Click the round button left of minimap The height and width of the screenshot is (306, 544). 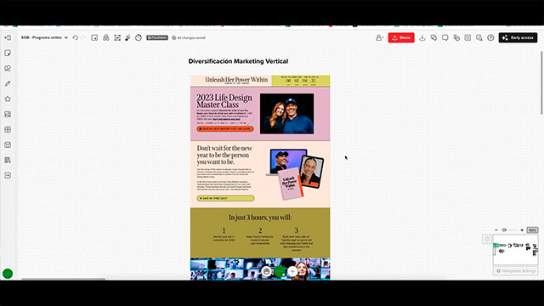487,240
